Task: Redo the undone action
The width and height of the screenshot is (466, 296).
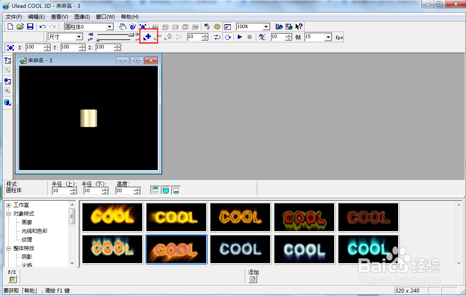Action: point(53,27)
